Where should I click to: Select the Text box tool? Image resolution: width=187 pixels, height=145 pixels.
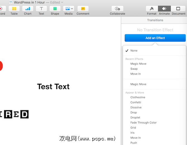41,9
